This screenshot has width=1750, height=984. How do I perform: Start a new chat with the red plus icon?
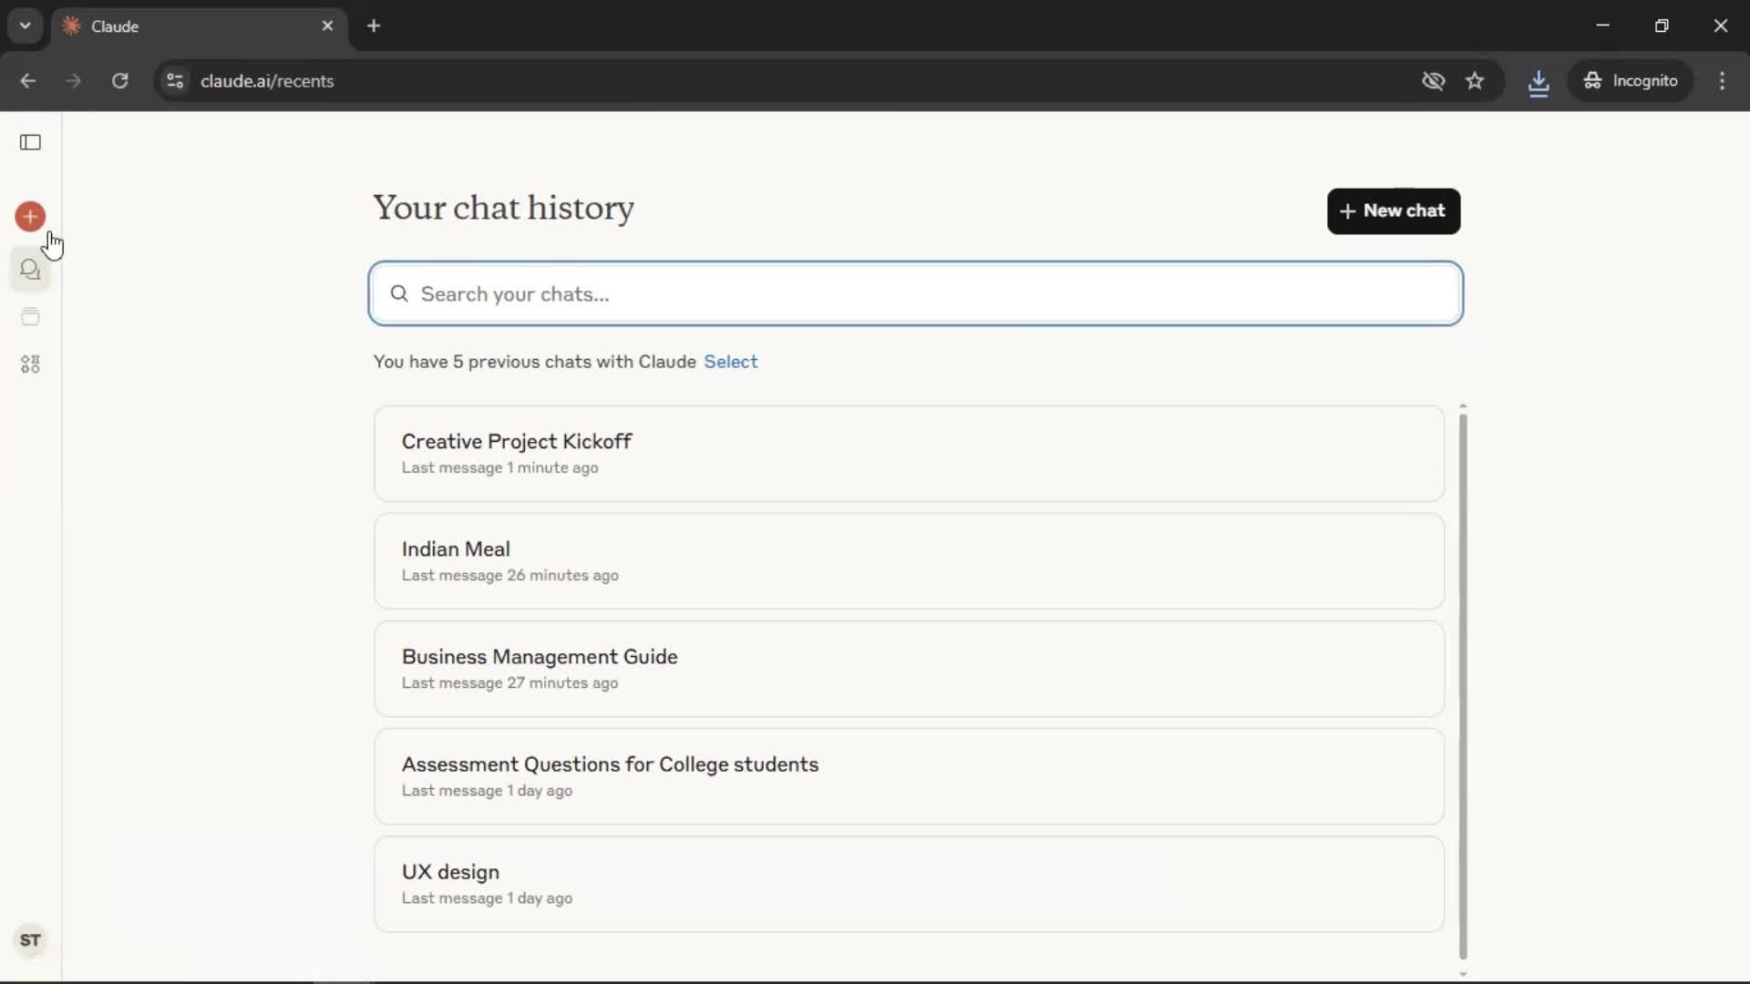click(x=30, y=217)
